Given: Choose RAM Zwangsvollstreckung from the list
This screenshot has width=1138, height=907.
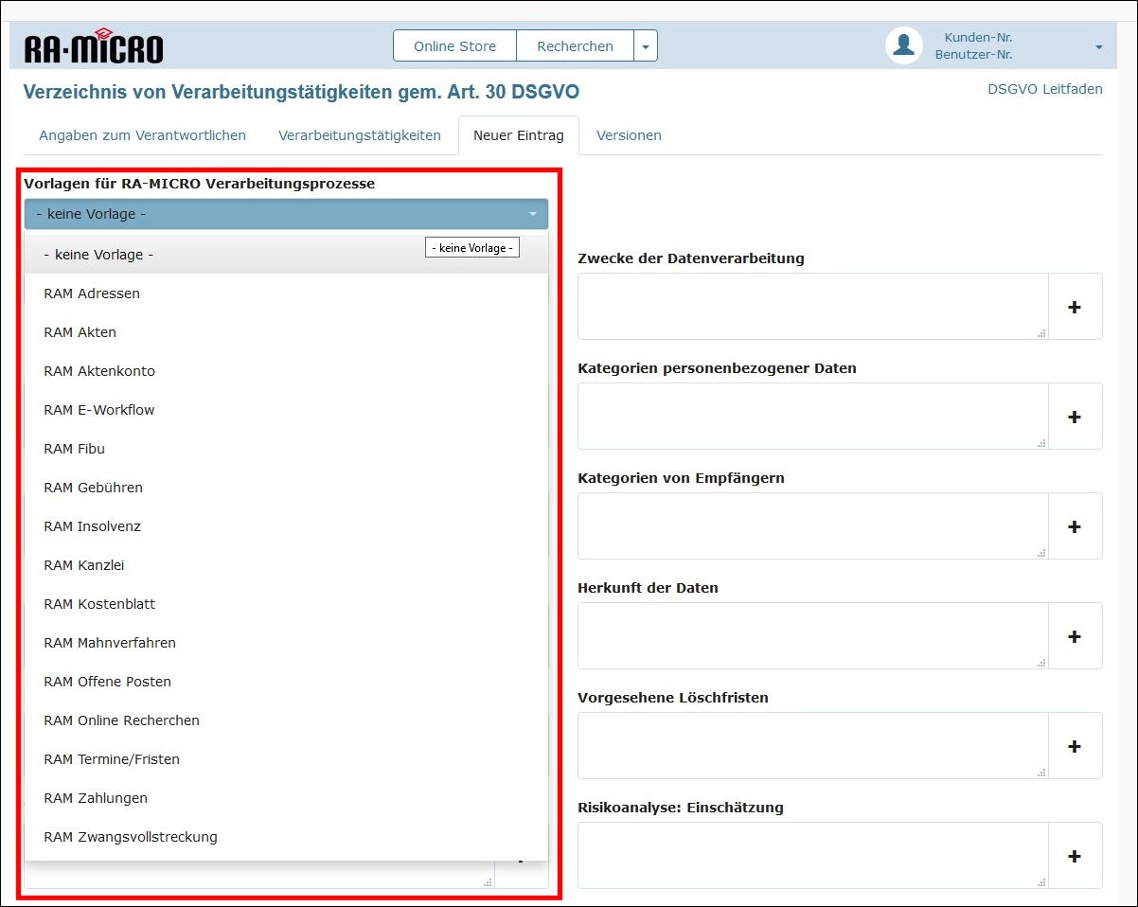Looking at the screenshot, I should (x=131, y=837).
